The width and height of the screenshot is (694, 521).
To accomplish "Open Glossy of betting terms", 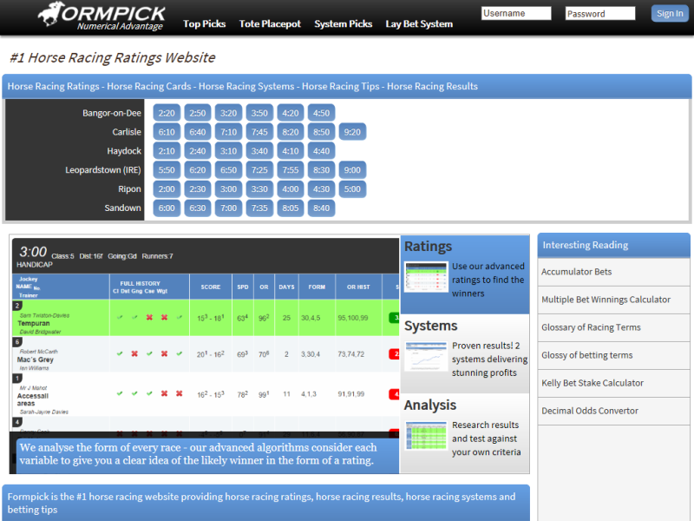I will tap(587, 356).
